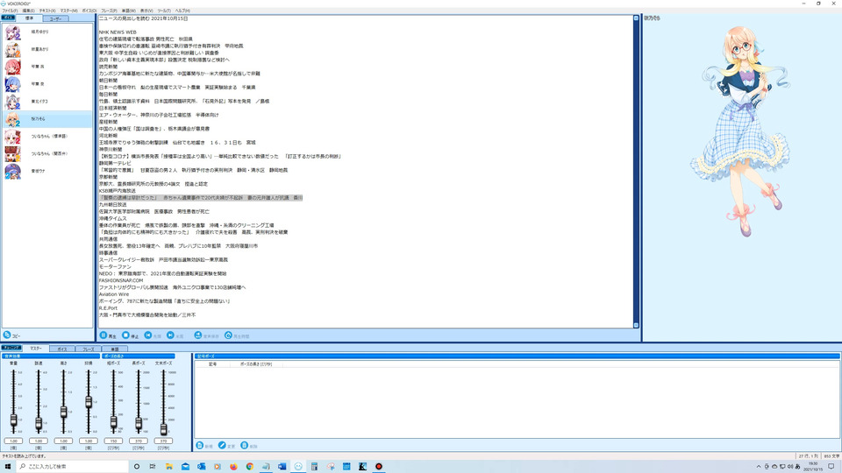Image resolution: width=842 pixels, height=473 pixels.
Task: Click the NHK NEWS WEB text line
Action: (118, 32)
